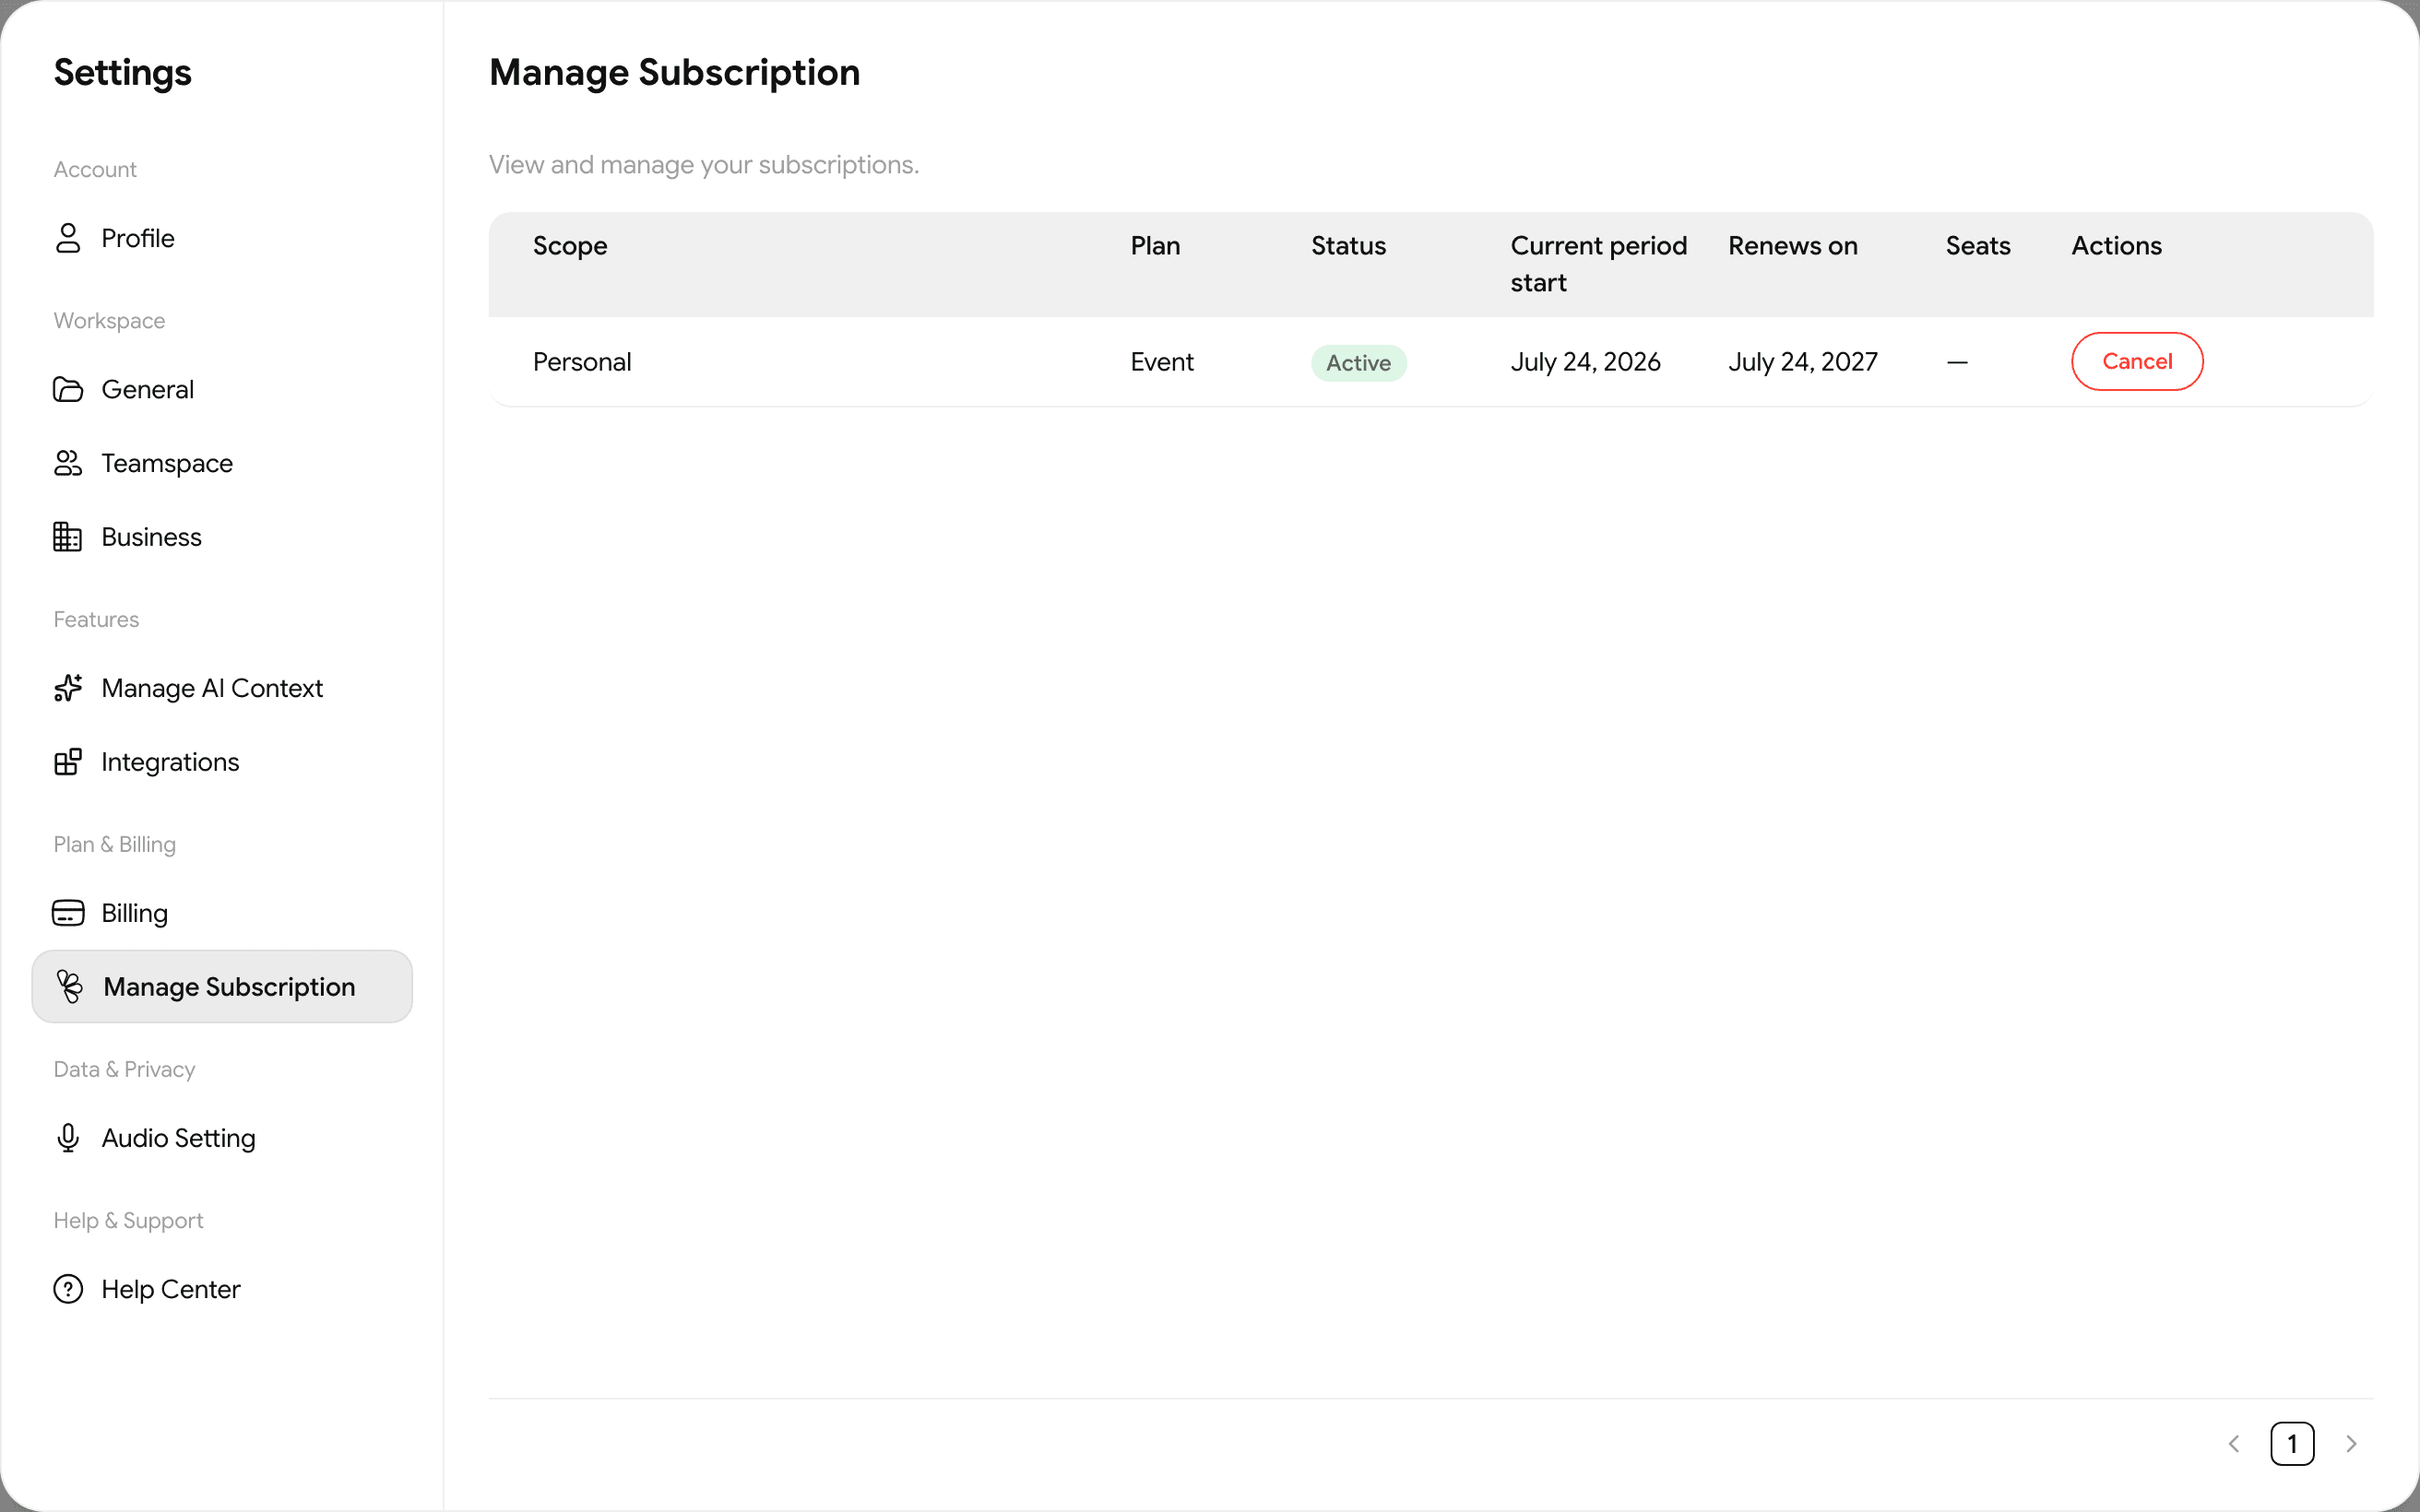Click the Manage AI Context sparkle icon
Viewport: 2420px width, 1512px height.
pyautogui.click(x=68, y=688)
